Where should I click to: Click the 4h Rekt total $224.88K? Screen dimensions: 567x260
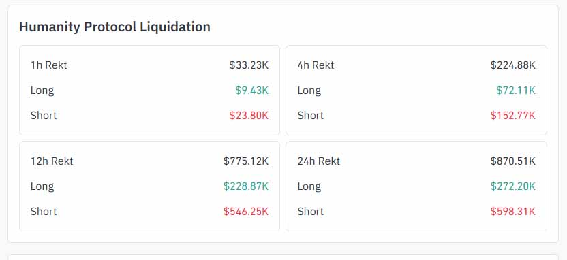pos(512,65)
